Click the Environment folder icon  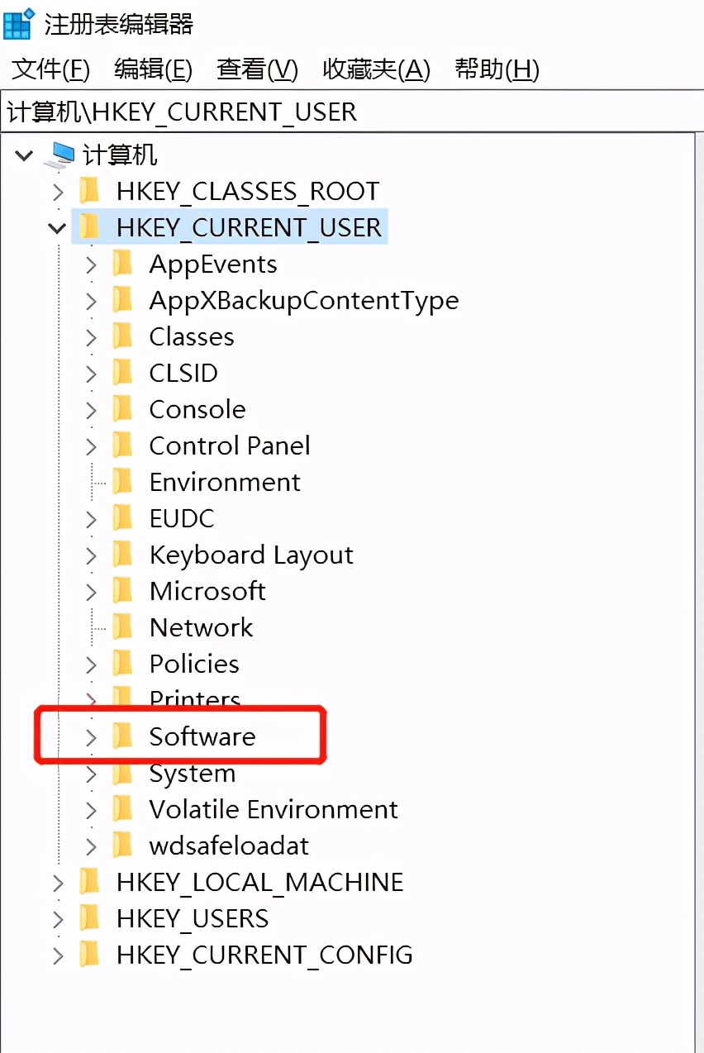pyautogui.click(x=121, y=481)
